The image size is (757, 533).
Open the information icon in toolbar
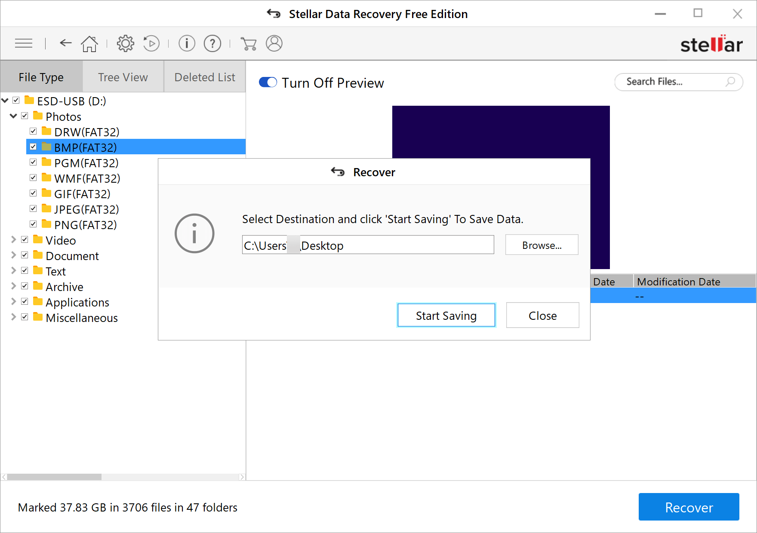point(187,43)
